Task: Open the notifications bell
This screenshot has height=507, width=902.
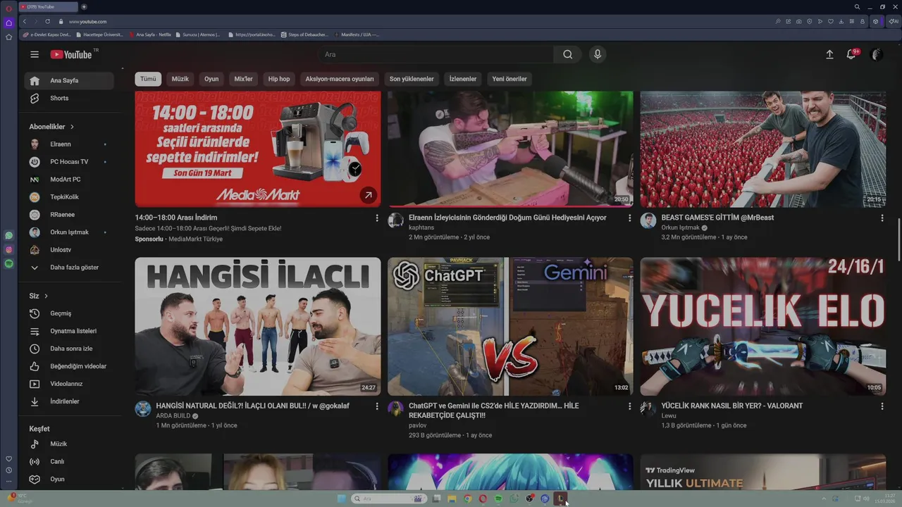Action: pyautogui.click(x=851, y=54)
